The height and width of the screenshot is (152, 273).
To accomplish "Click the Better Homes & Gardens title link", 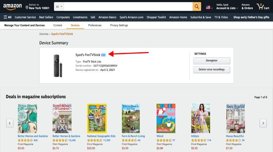I will coord(66,136).
